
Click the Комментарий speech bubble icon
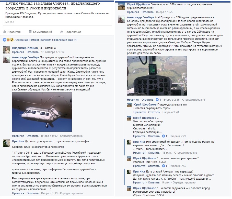pos(30,32)
